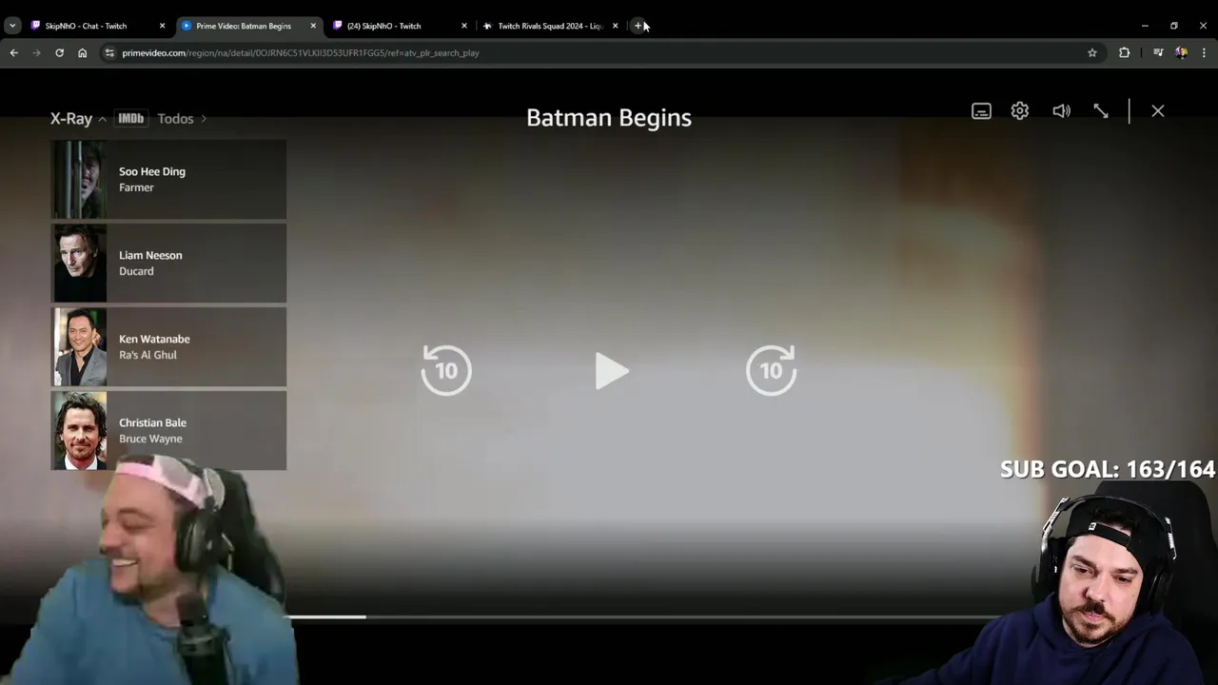This screenshot has width=1218, height=685.
Task: Collapse the X-Ray panel
Action: [78, 119]
